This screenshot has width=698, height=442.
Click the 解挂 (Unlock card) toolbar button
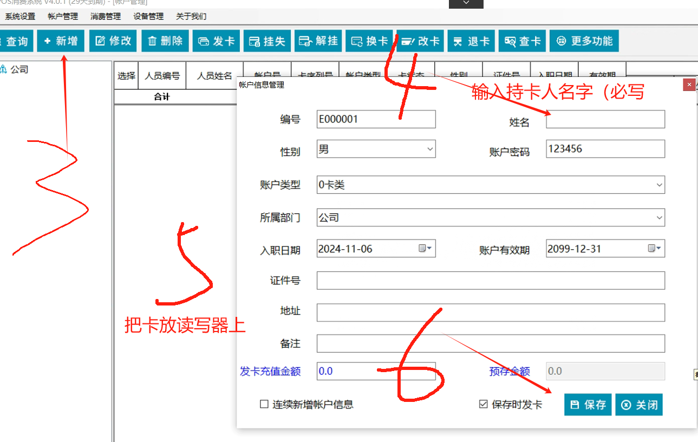pos(318,41)
